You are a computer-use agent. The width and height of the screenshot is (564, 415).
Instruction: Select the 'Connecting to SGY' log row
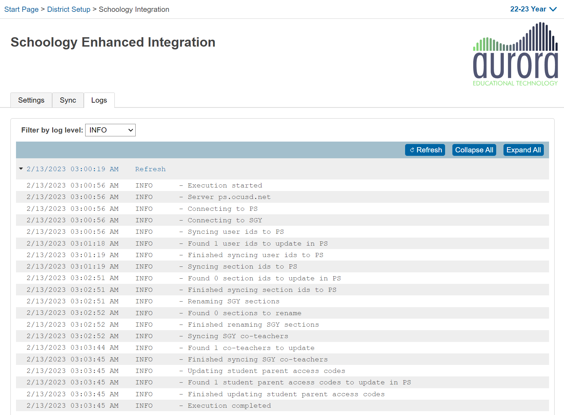click(225, 220)
